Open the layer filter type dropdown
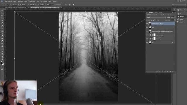Viewport: 187px width, 105px height. pos(152,15)
